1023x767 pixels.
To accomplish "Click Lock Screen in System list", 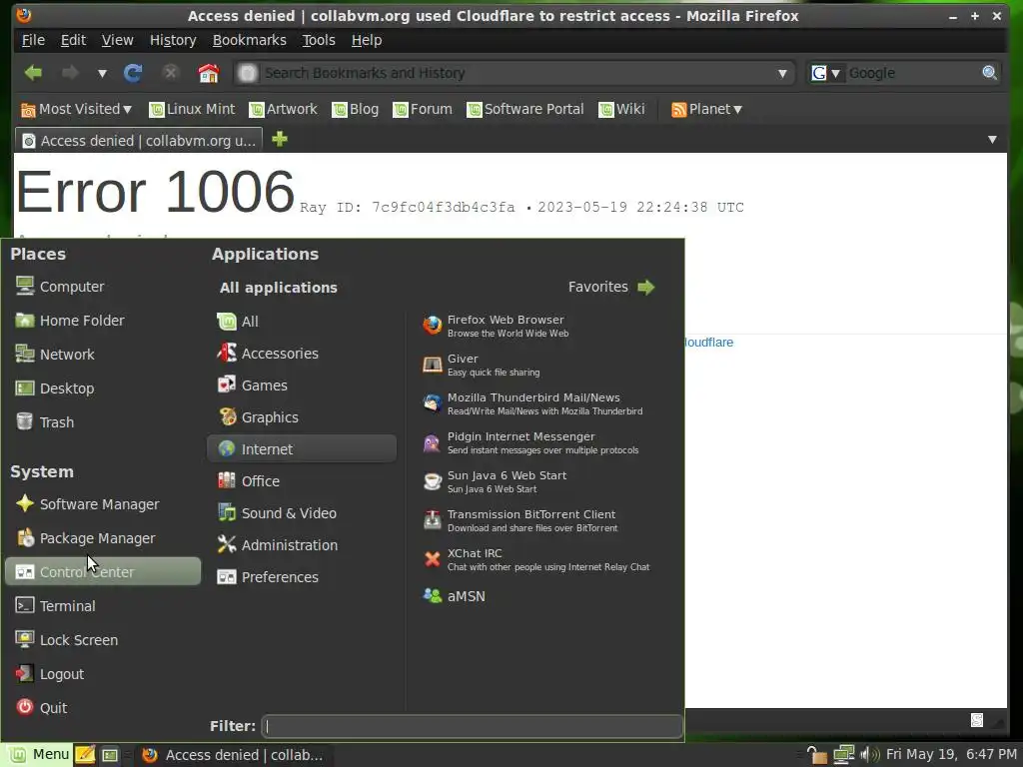I will point(103,640).
